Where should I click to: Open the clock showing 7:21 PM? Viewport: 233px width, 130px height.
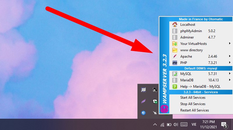[x=209, y=124]
